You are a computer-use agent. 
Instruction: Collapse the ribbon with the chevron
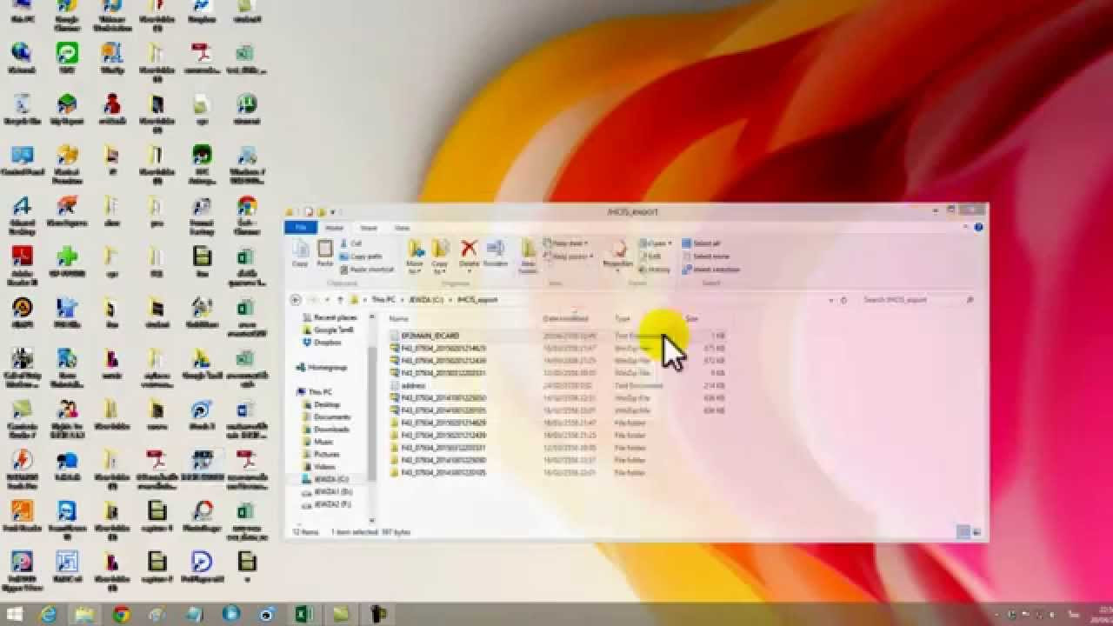(x=967, y=228)
